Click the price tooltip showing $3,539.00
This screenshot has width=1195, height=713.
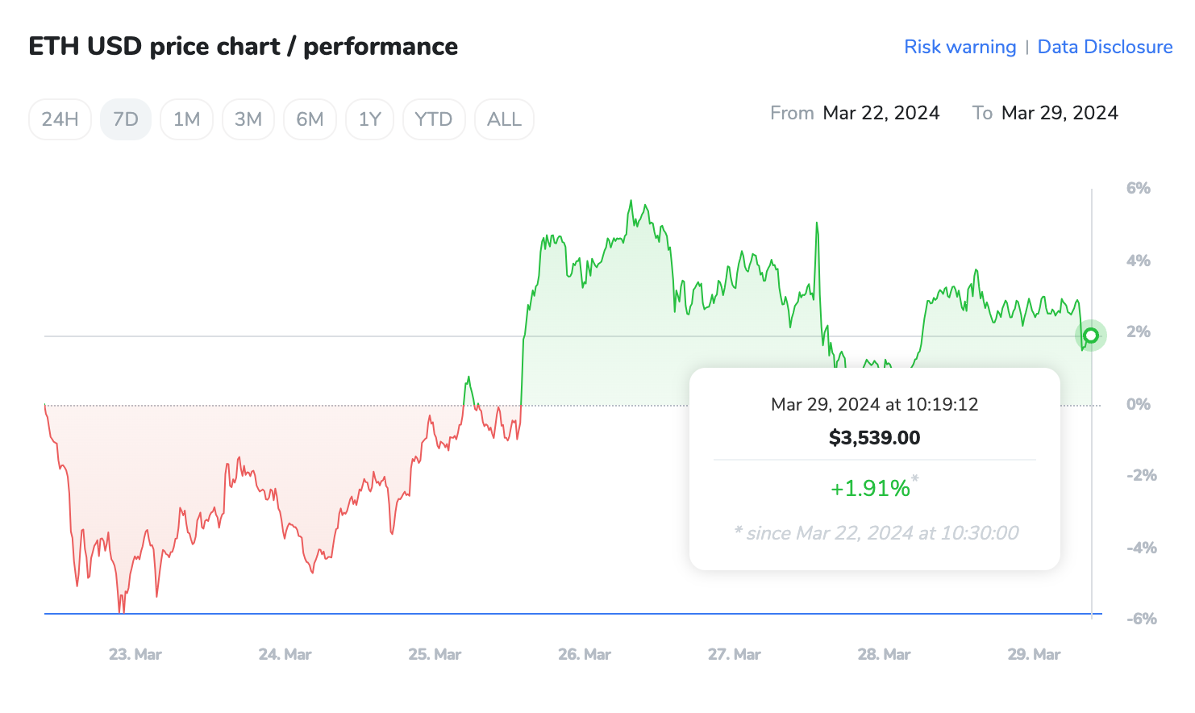(x=874, y=437)
